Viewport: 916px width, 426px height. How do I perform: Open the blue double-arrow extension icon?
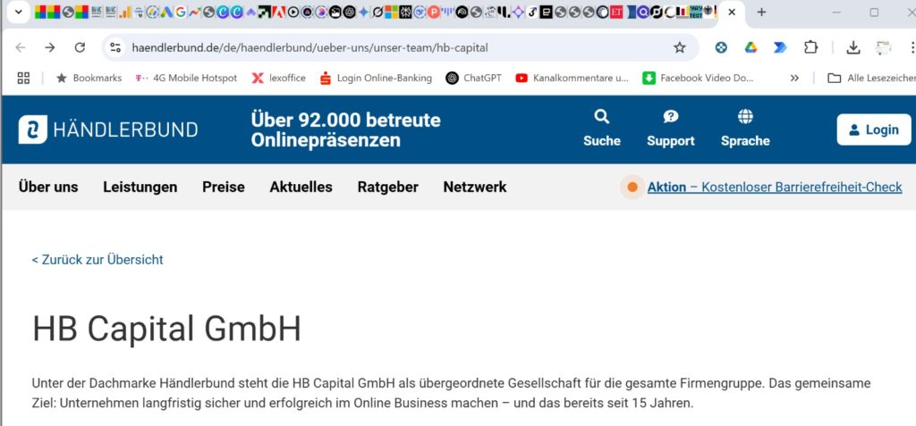coord(780,48)
